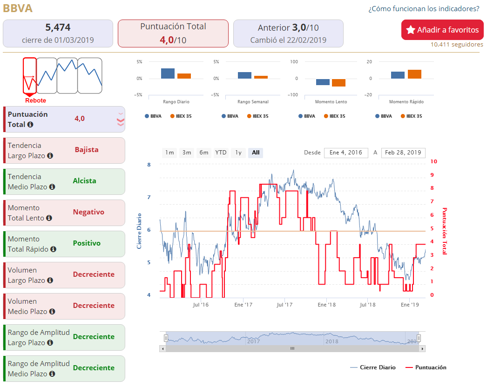Click navigator scrollbar left arrow
Viewport: 487px width, 387px height.
pos(163,349)
